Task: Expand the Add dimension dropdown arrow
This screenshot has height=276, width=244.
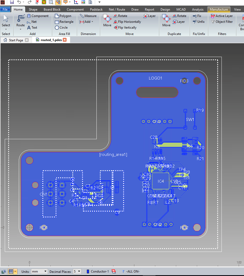Action: (92, 22)
